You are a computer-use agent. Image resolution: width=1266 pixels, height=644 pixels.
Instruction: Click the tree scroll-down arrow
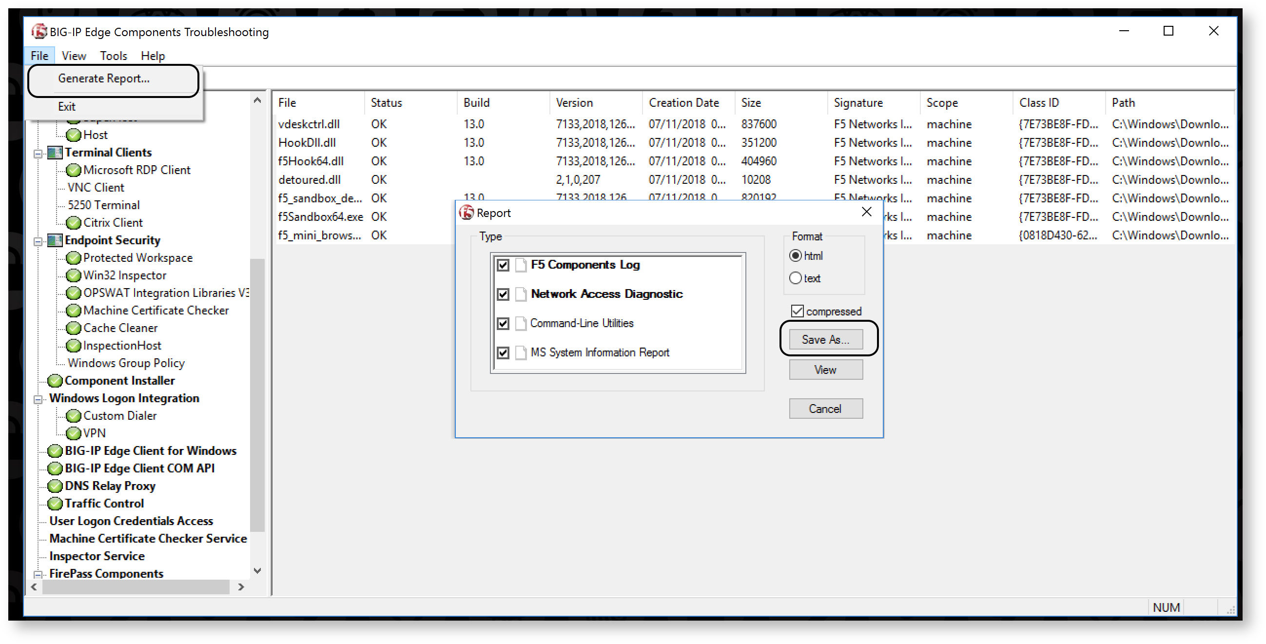pos(257,571)
